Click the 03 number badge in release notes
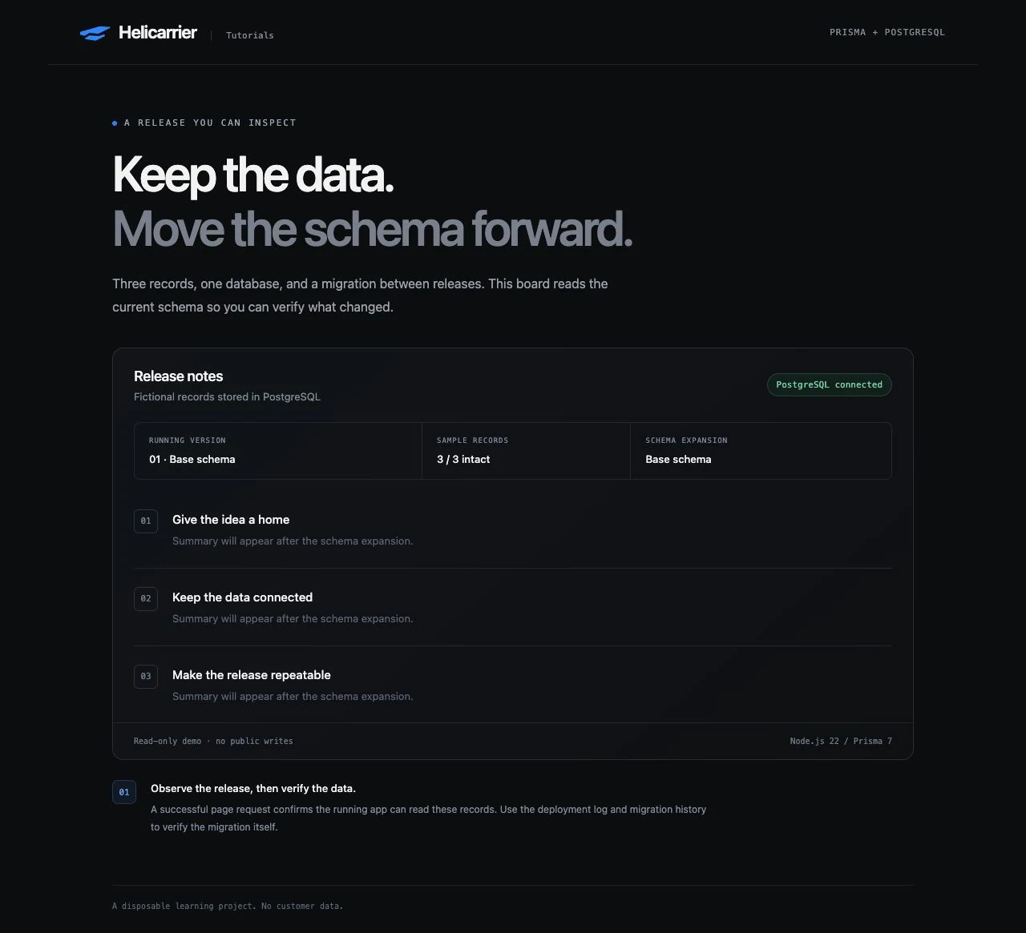The image size is (1026, 933). (x=146, y=676)
